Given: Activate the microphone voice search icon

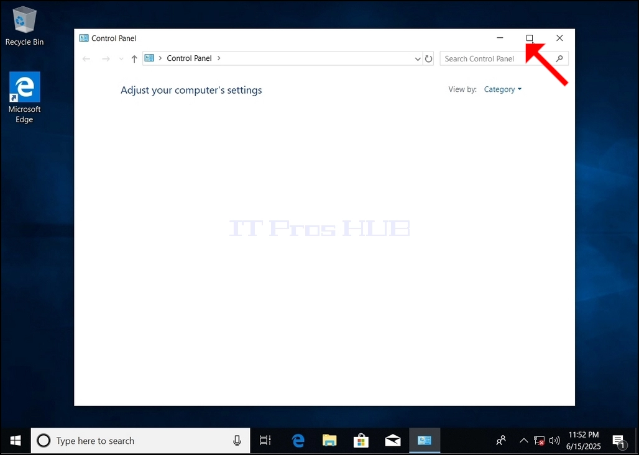Looking at the screenshot, I should click(x=237, y=441).
